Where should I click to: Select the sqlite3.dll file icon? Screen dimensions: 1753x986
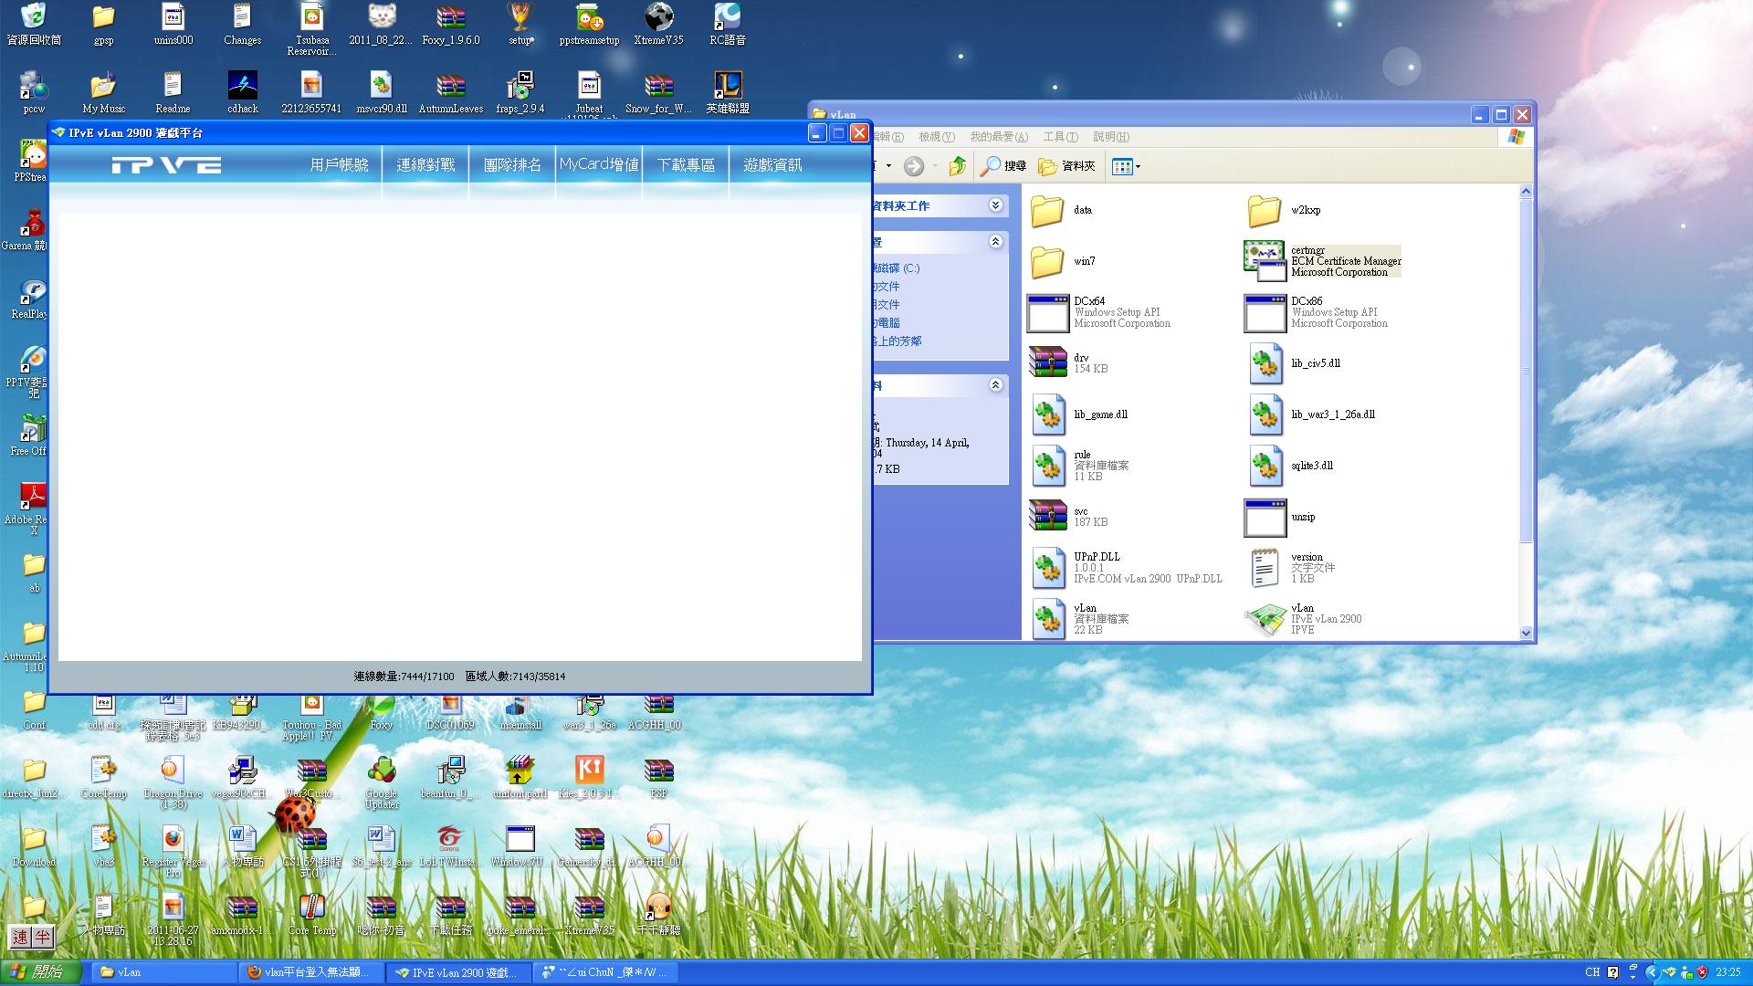(1265, 466)
